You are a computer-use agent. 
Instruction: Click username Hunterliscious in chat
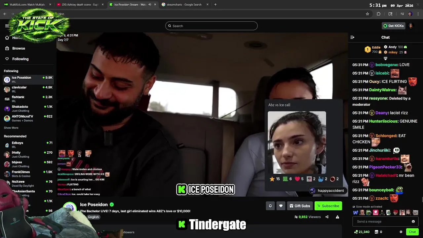click(383, 121)
